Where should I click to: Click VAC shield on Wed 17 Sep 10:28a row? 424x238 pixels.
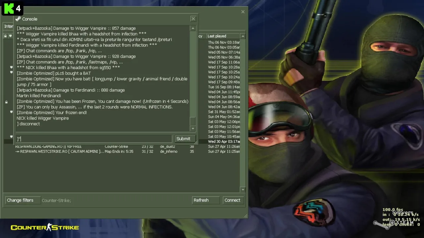(x=11, y=67)
